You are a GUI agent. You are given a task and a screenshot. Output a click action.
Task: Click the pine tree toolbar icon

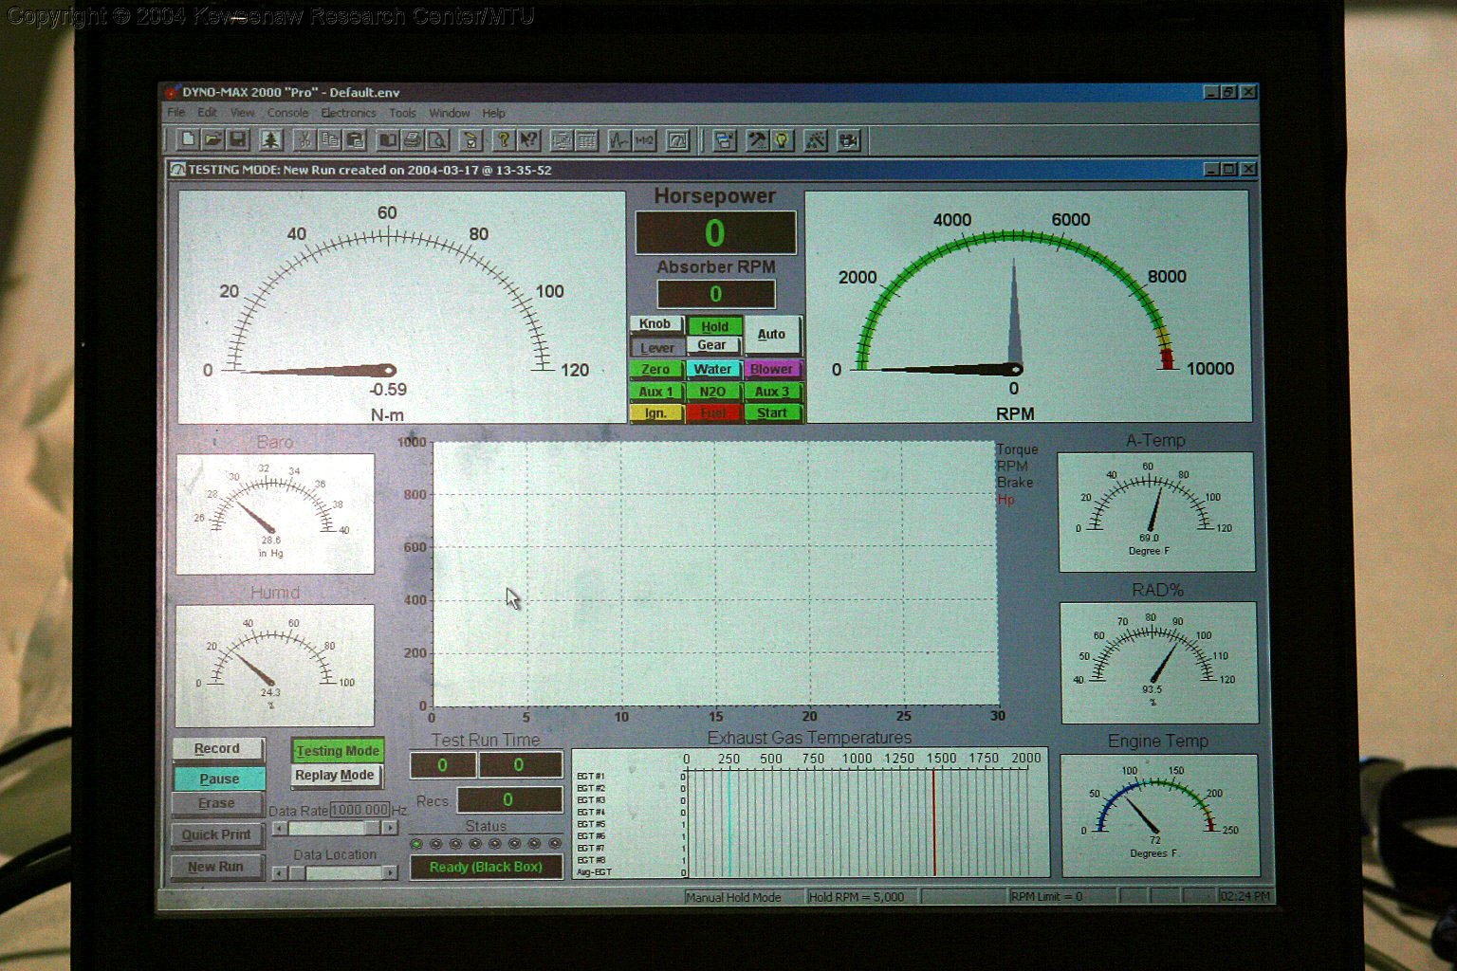pyautogui.click(x=271, y=140)
